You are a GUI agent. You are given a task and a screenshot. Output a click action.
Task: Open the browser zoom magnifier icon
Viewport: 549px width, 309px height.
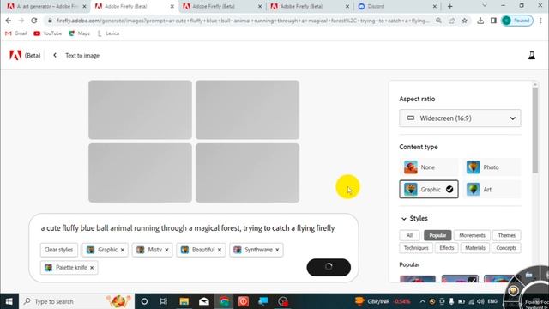coord(438,21)
